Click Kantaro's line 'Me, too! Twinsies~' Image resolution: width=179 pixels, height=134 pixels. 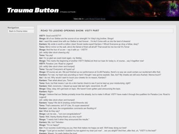click(52, 122)
